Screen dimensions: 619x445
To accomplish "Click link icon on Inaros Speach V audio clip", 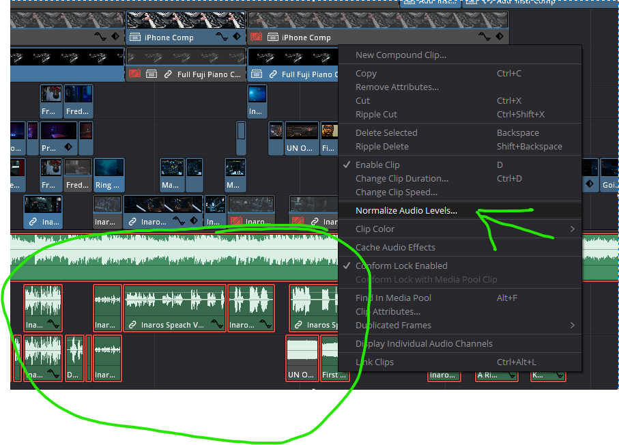I will [132, 325].
